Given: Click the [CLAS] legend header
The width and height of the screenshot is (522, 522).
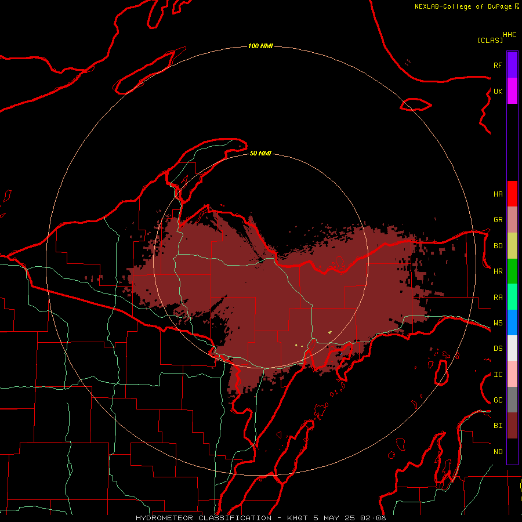Looking at the screenshot, I should click(490, 40).
